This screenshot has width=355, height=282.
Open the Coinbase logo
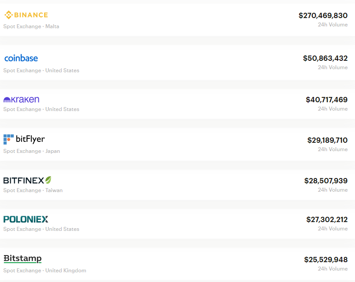point(21,58)
